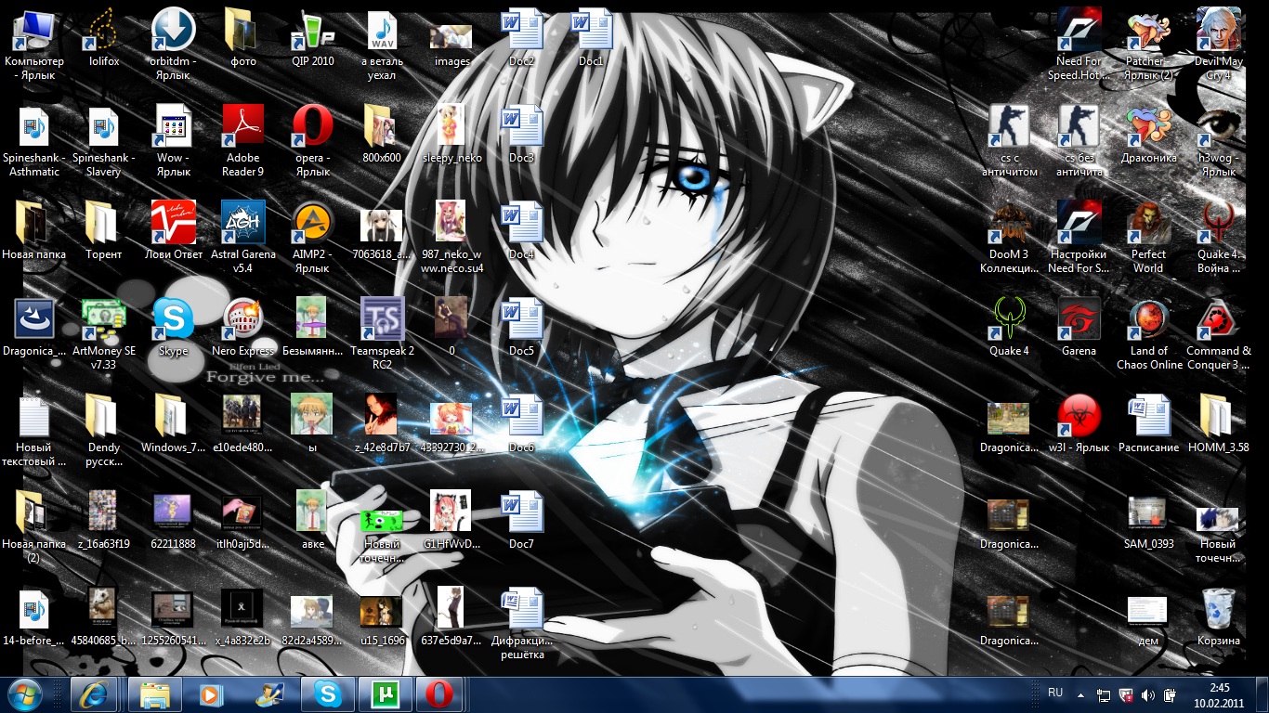
Task: Show hidden tray icons arrow
Action: click(x=1079, y=695)
